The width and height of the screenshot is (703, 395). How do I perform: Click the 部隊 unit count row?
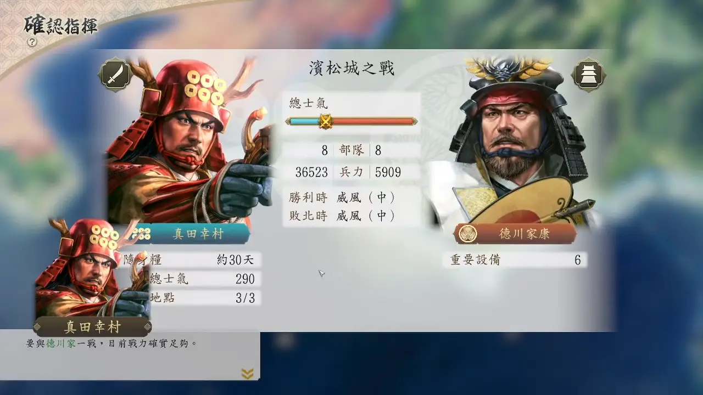[351, 150]
